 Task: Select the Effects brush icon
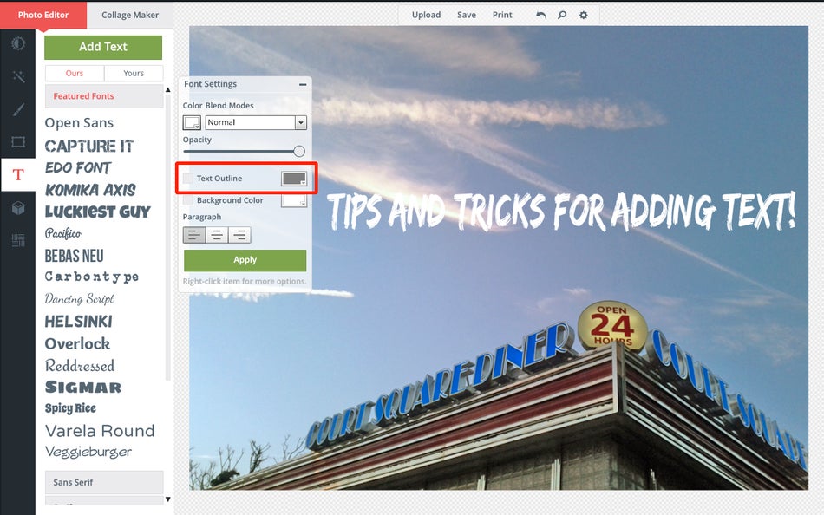[18, 109]
